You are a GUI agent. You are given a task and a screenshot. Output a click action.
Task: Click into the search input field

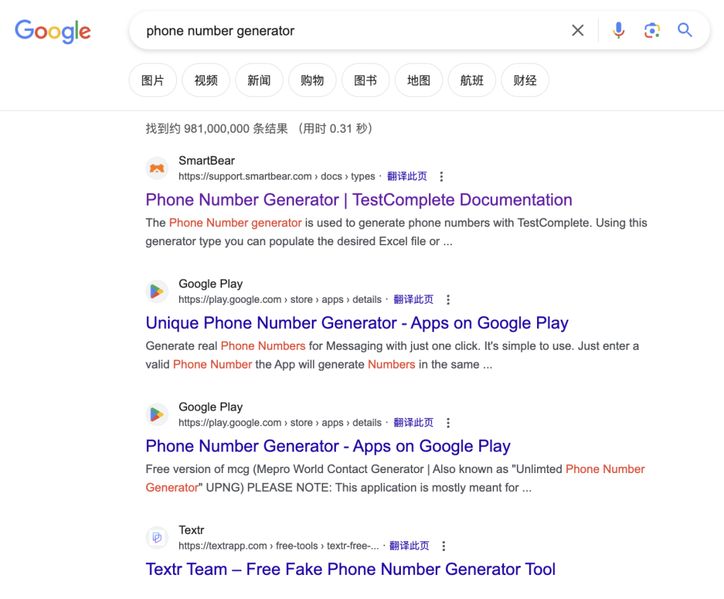(349, 31)
